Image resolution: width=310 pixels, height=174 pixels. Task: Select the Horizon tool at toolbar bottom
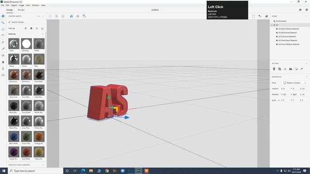(x=3, y=75)
